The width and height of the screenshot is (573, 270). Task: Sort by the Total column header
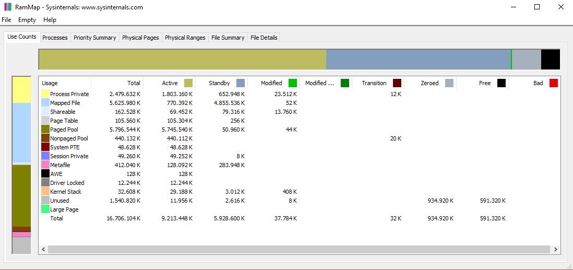[x=117, y=83]
